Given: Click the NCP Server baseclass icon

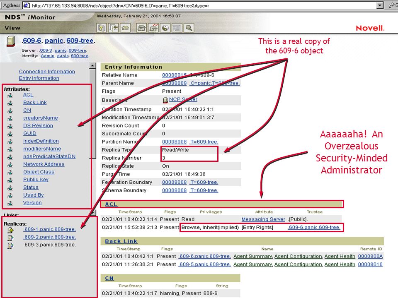Looking at the screenshot, I should (165, 100).
